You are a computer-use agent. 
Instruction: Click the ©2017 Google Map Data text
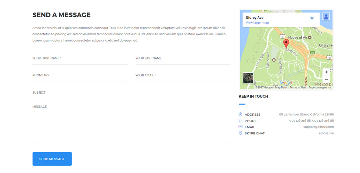tap(271, 87)
